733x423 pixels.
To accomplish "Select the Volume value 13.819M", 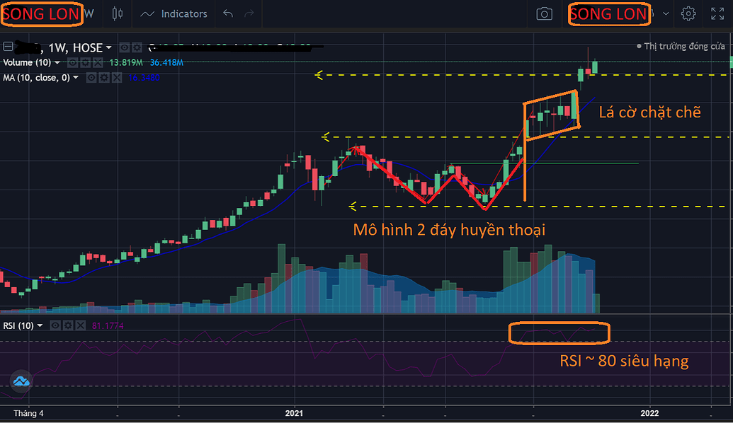I will point(126,62).
